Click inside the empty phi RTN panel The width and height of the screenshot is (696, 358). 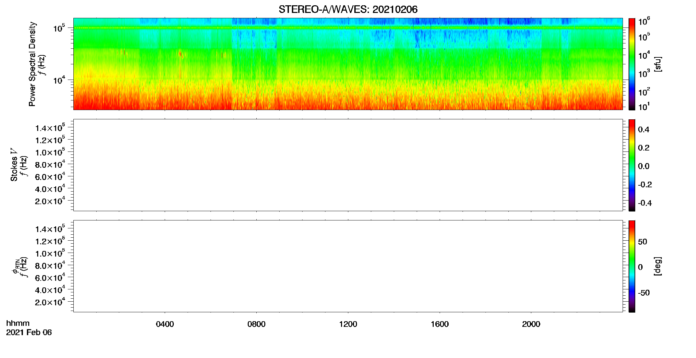pyautogui.click(x=348, y=266)
